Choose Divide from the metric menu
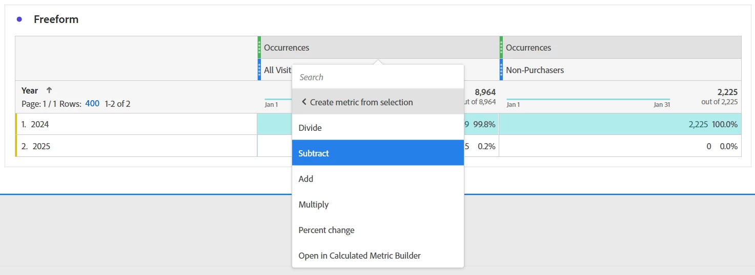This screenshot has height=275, width=755. click(310, 128)
